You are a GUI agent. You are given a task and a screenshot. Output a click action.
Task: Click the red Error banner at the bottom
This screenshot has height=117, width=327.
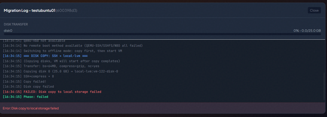(x=31, y=108)
